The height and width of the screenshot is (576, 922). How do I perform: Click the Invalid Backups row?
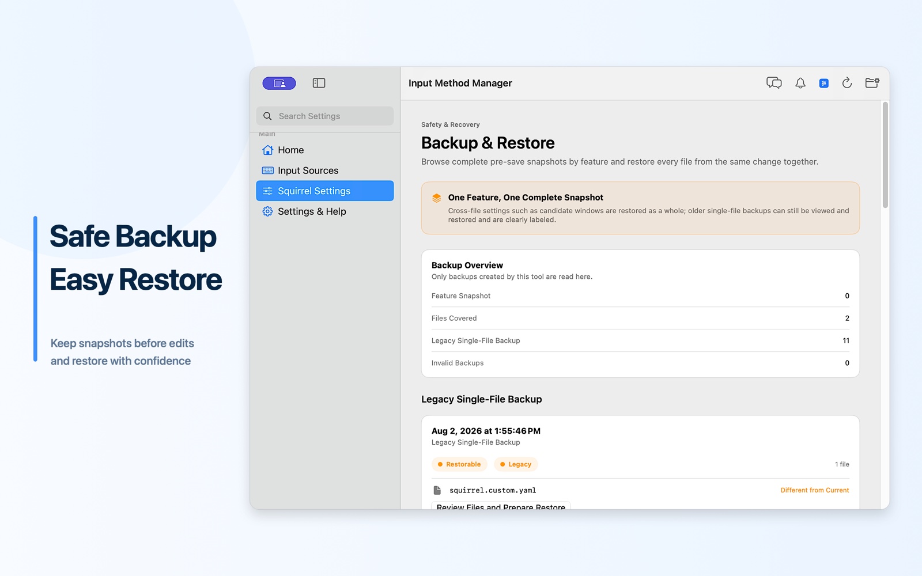point(640,363)
